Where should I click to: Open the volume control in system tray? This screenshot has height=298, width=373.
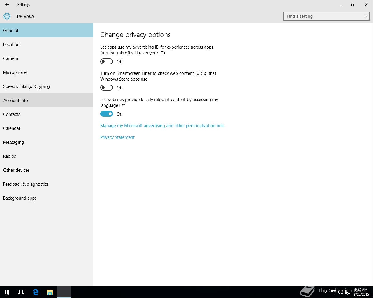pos(341,292)
